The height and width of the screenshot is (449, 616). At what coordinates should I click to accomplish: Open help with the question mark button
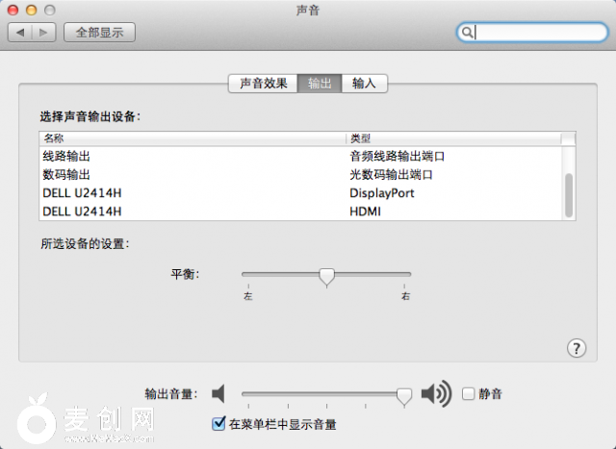click(x=577, y=348)
